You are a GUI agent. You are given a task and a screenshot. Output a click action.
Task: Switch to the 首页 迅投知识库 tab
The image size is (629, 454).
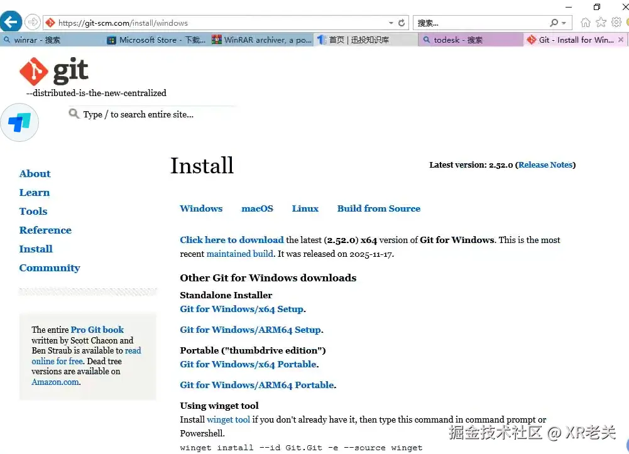(x=366, y=40)
